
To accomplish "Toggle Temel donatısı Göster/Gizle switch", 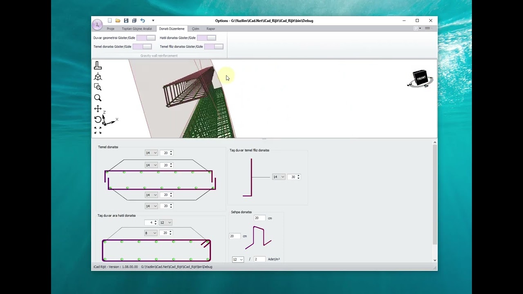I will pos(142,47).
